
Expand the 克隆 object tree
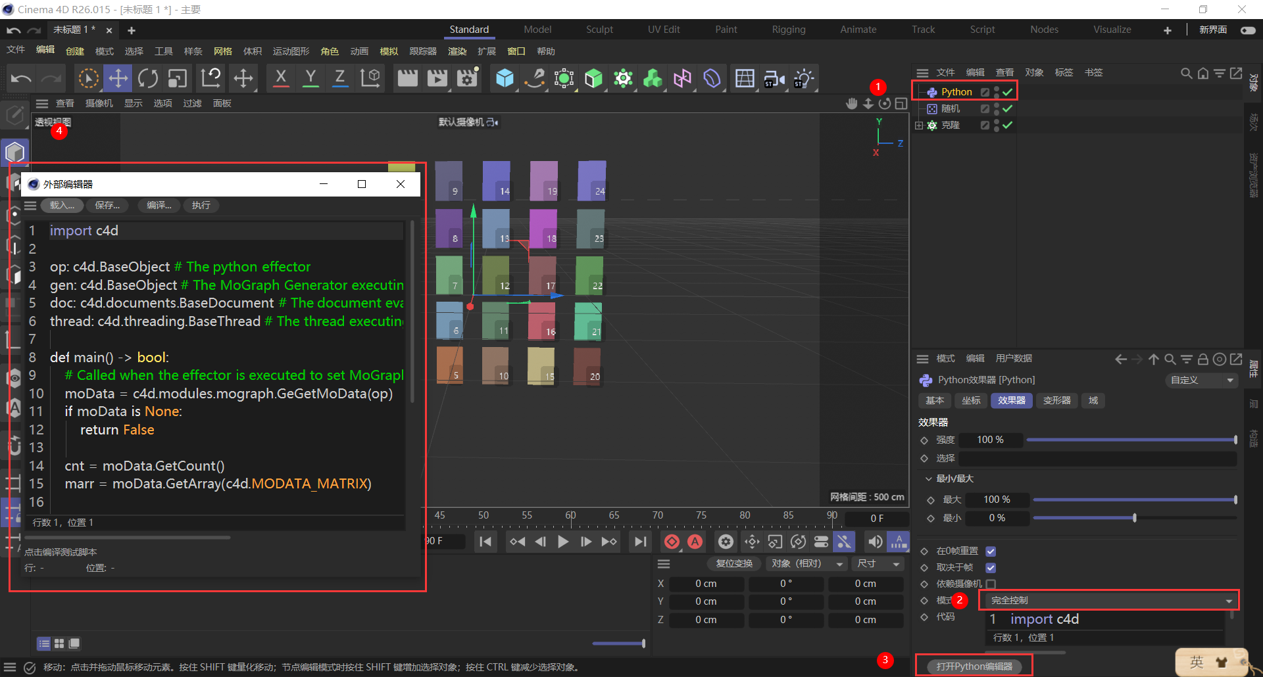coord(919,125)
